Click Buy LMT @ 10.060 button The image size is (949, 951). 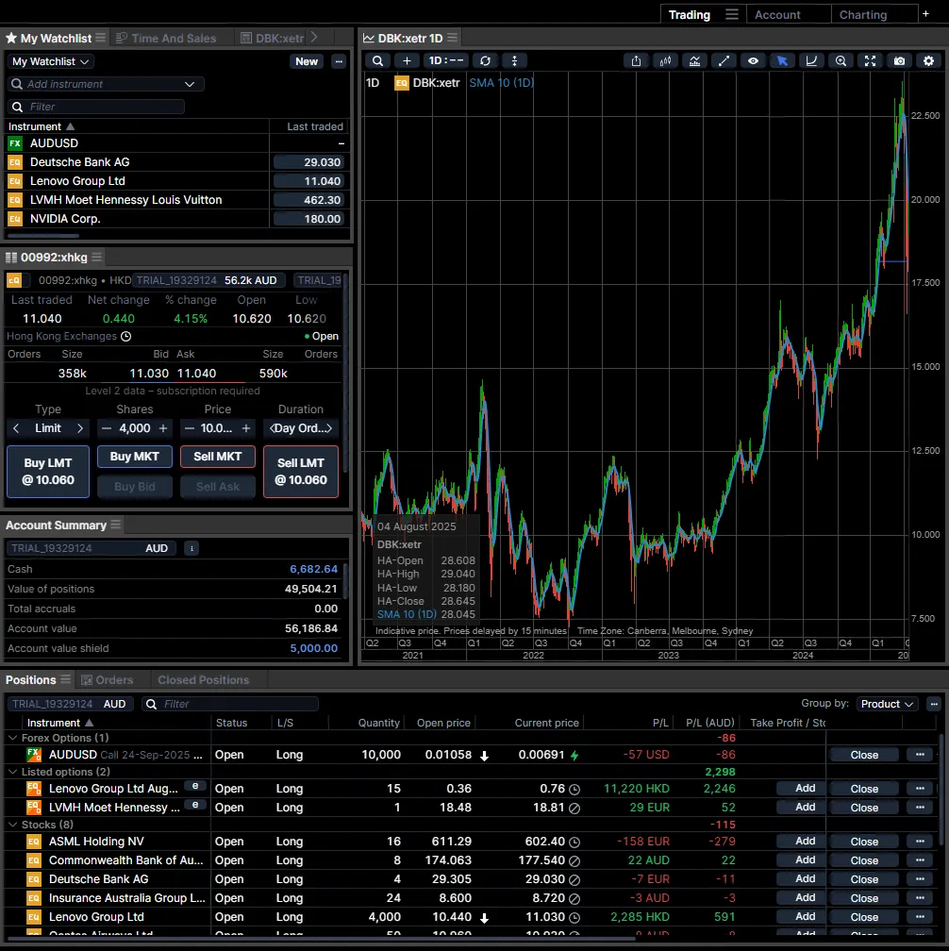[x=48, y=472]
